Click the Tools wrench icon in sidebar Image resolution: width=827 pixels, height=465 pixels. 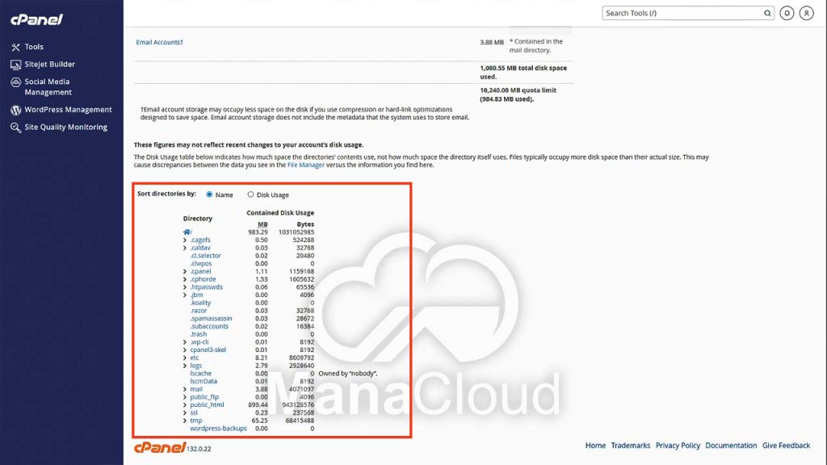[15, 47]
